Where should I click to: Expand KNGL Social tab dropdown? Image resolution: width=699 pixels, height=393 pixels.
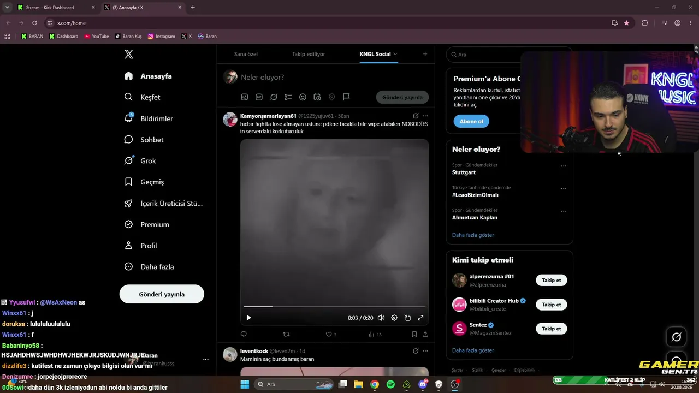[395, 54]
